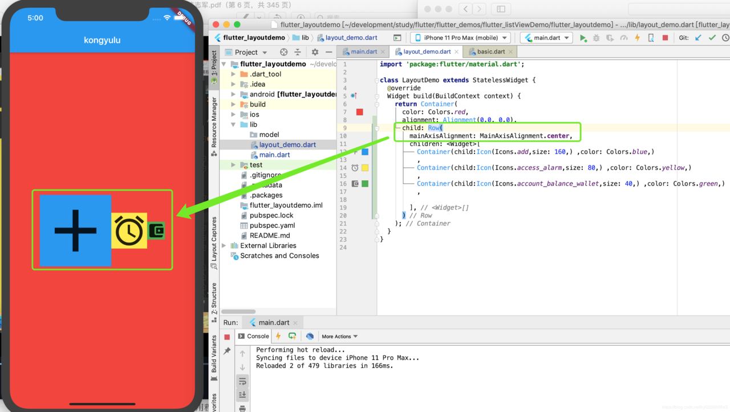Click lib breadcrumb in navigation bar
This screenshot has width=730, height=412.
301,38
